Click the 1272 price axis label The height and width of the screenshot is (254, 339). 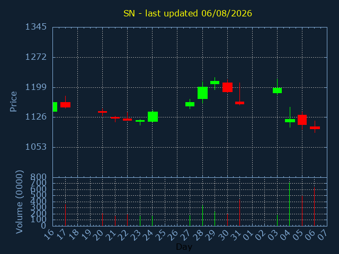click(x=36, y=57)
